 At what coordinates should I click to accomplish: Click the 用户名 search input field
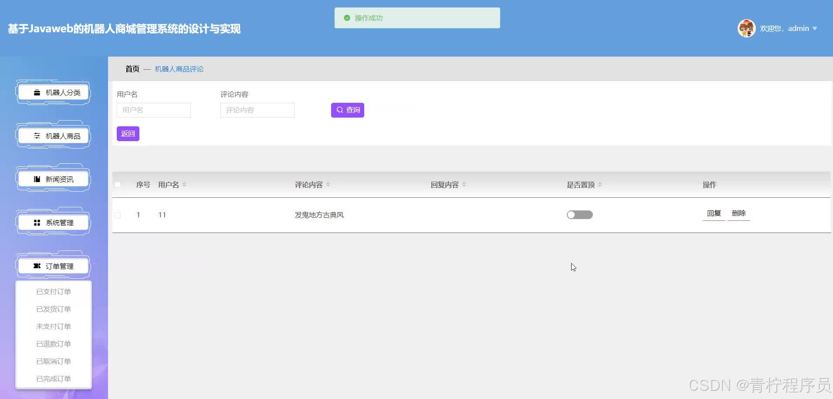pos(153,110)
